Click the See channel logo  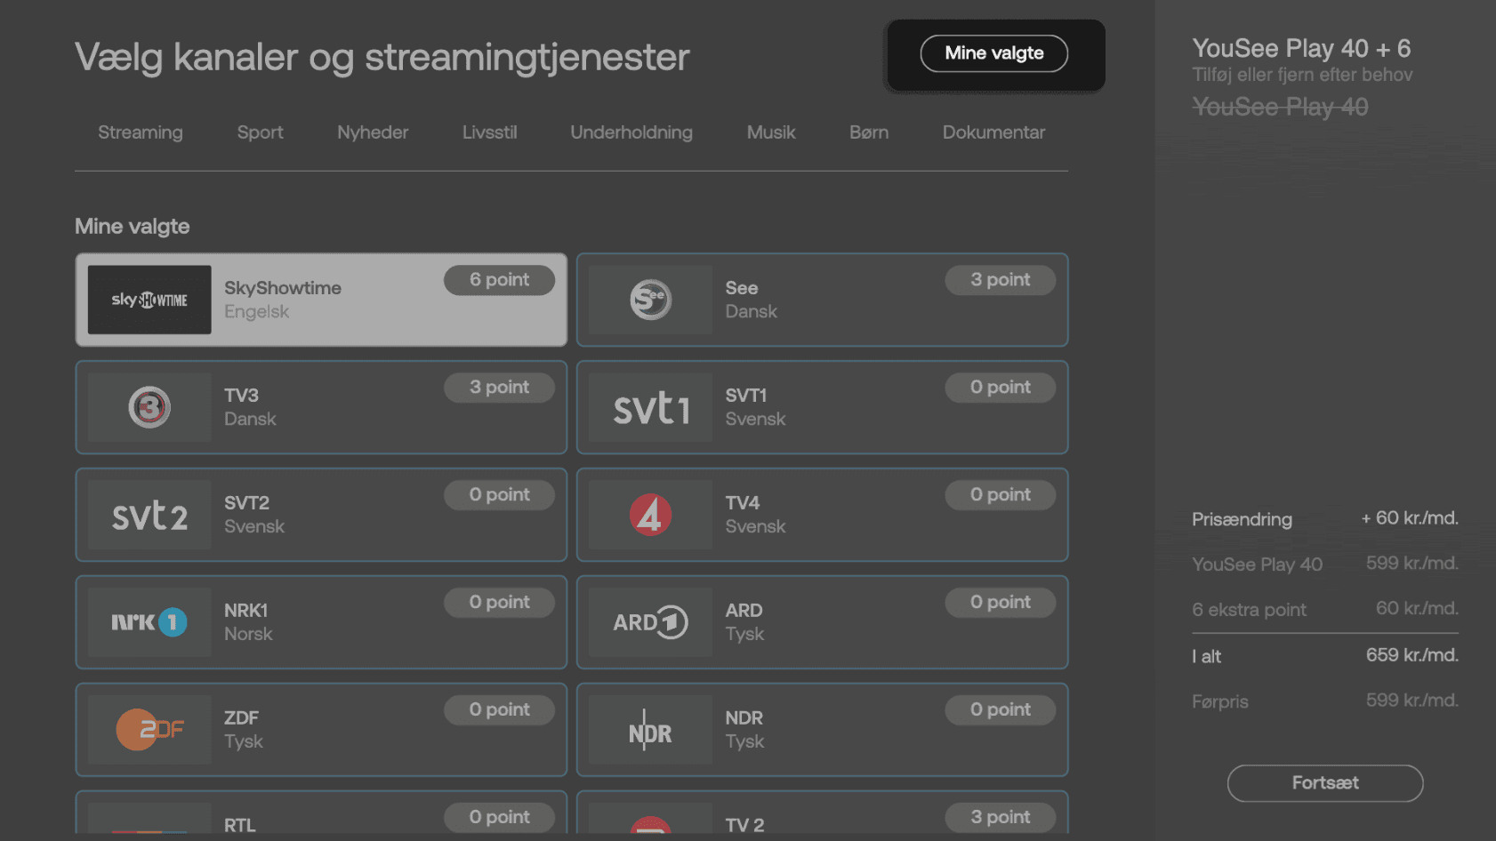coord(650,300)
